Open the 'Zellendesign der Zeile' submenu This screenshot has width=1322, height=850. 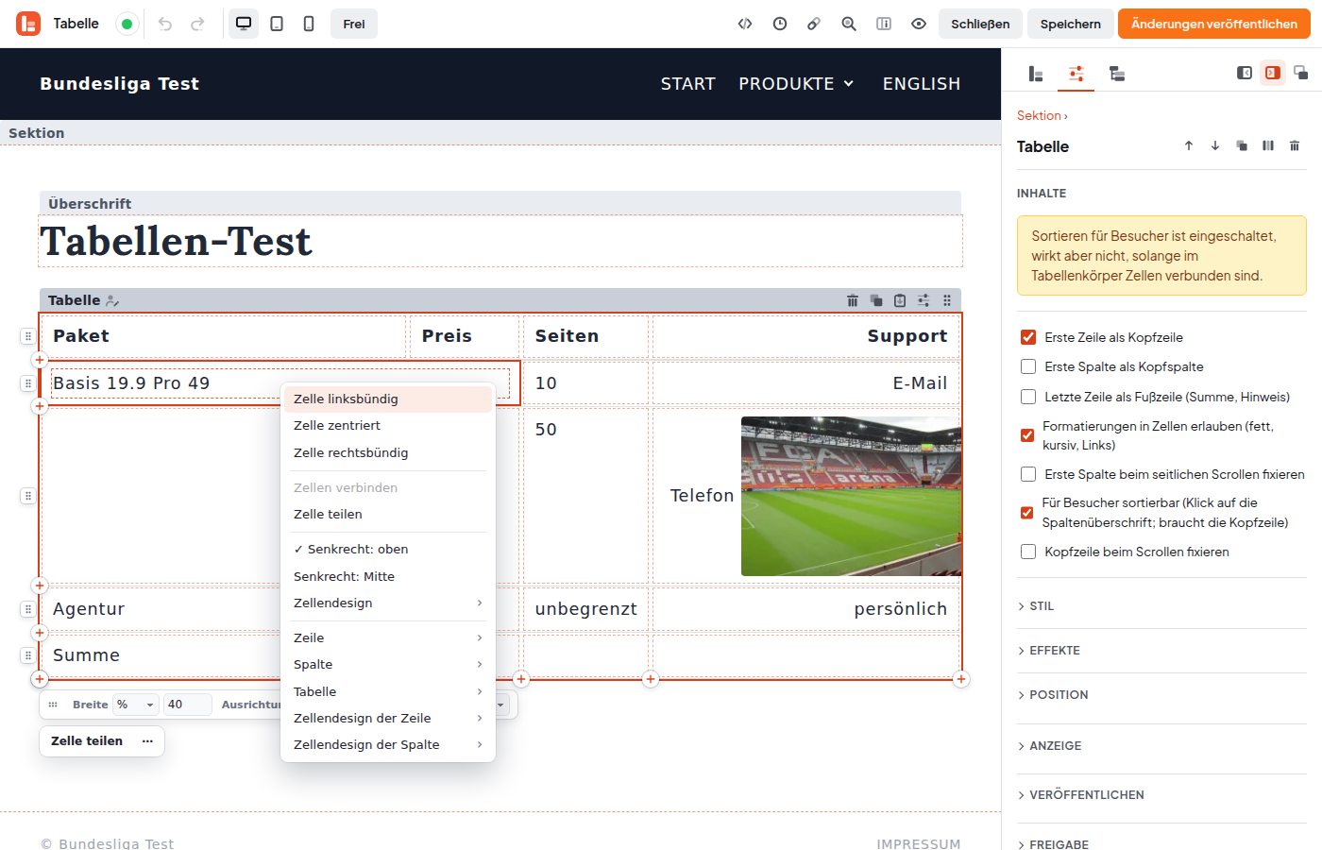coord(388,719)
